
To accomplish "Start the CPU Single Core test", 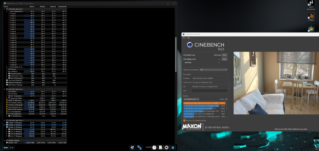I will 224,59.
